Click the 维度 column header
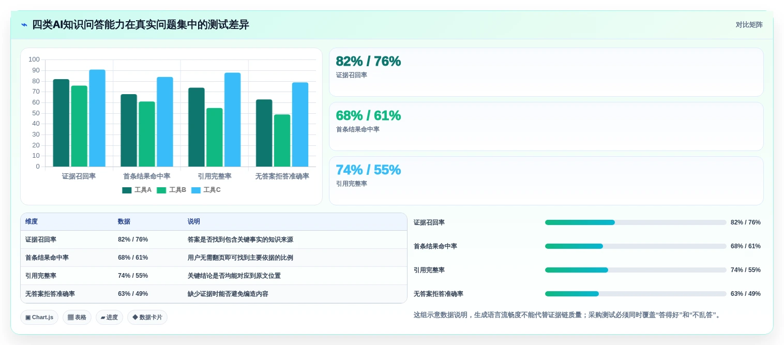 coord(32,221)
